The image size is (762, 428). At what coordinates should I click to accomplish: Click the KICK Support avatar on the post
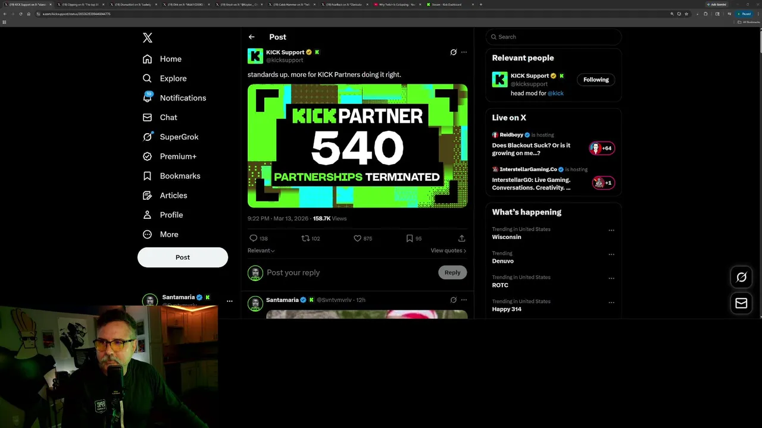pyautogui.click(x=255, y=56)
